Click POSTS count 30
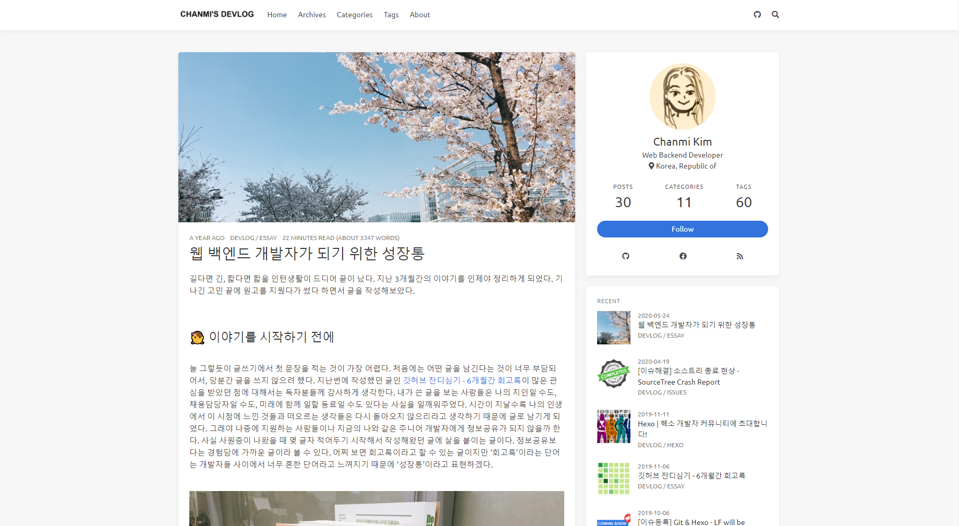 623,202
